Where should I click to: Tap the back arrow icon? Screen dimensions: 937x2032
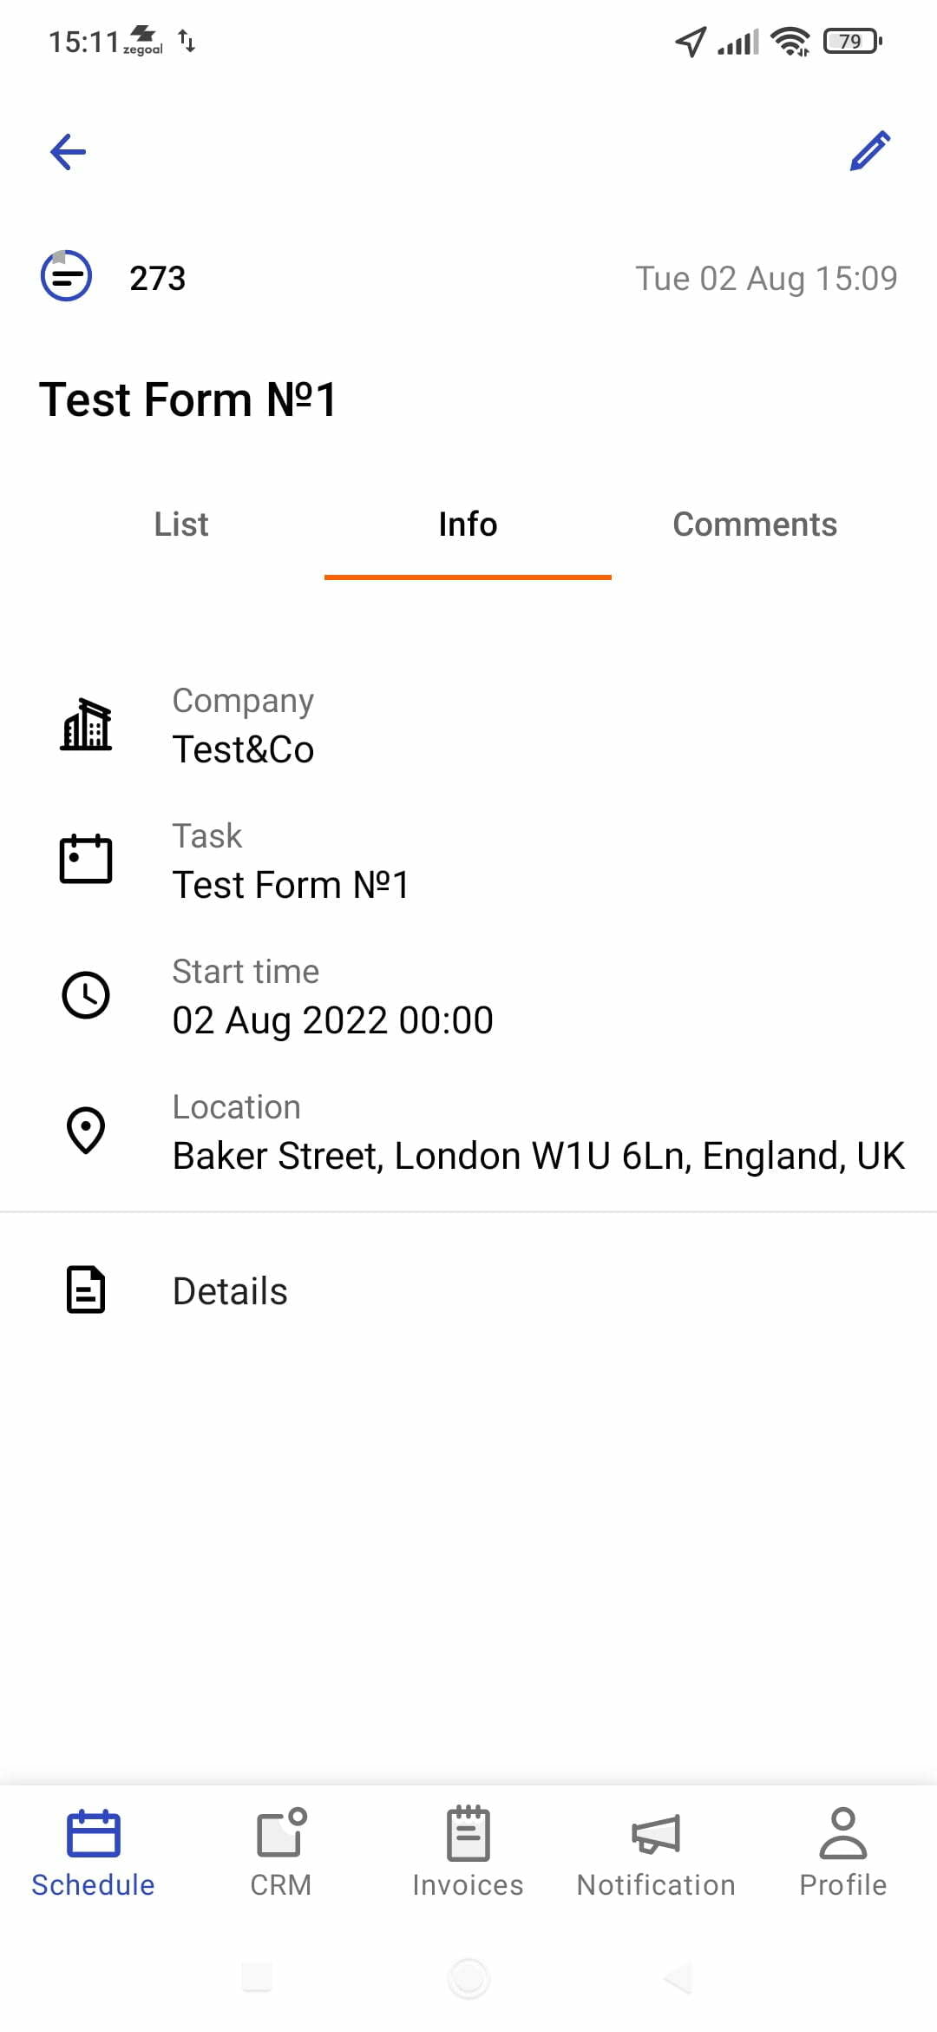pos(69,153)
